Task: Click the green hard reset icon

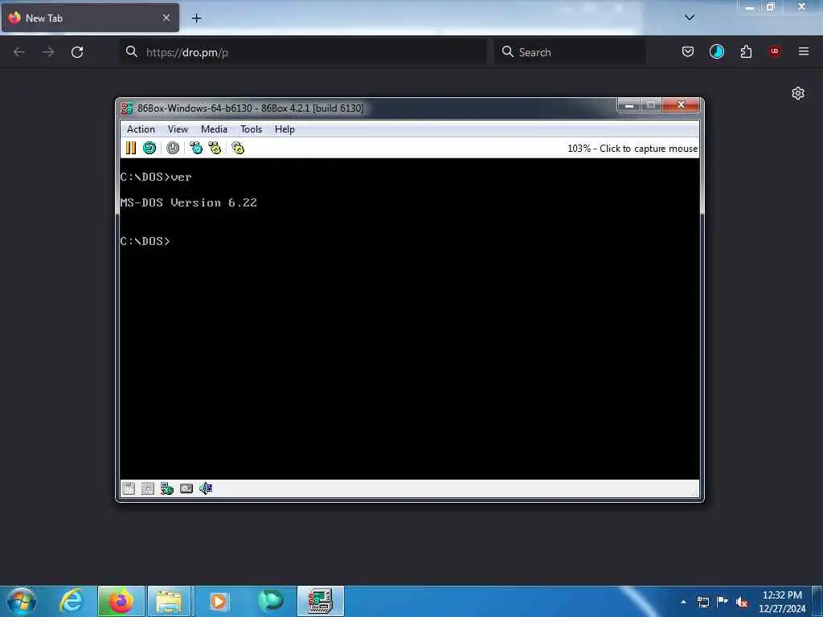Action: 149,148
